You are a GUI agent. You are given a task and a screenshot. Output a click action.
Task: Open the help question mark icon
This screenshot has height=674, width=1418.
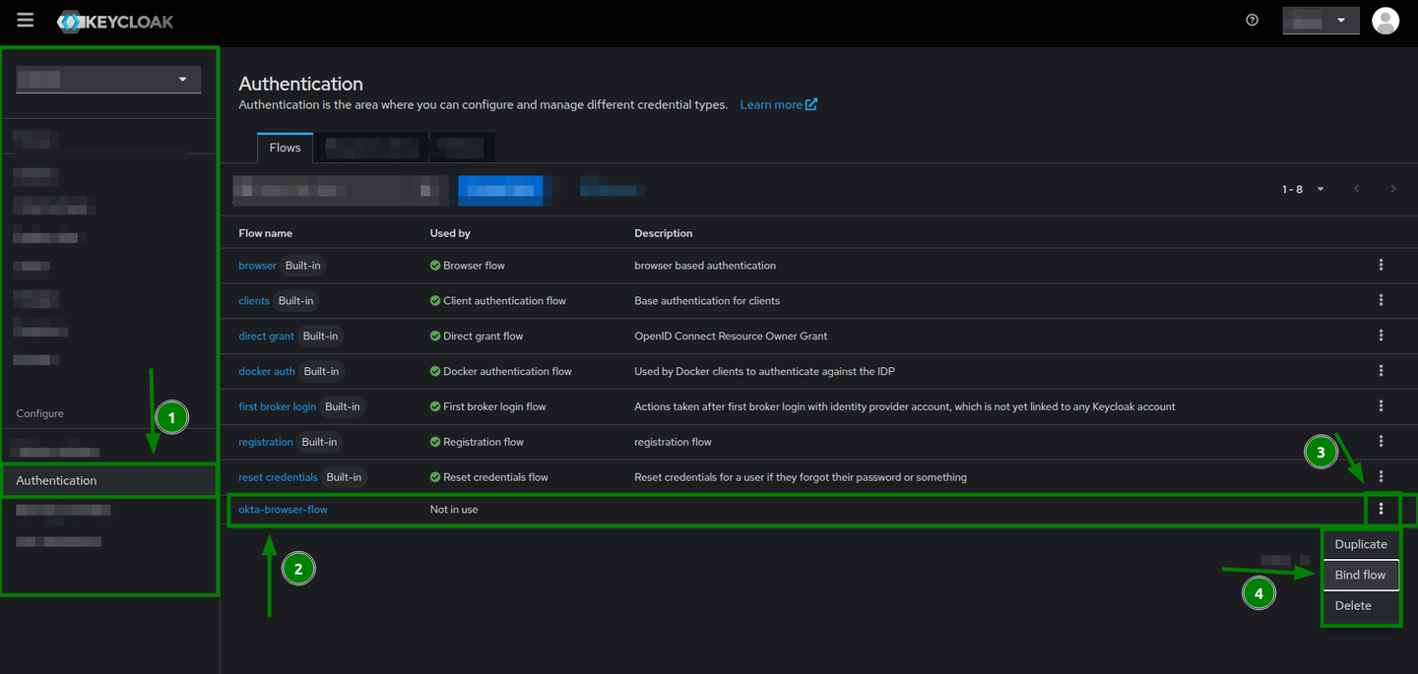click(1251, 19)
